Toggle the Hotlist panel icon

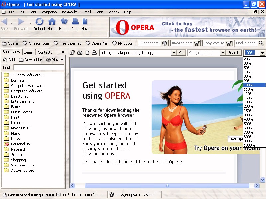pyautogui.click(x=64, y=22)
